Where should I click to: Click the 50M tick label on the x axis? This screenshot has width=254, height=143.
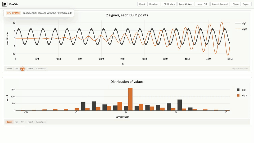[230, 59]
